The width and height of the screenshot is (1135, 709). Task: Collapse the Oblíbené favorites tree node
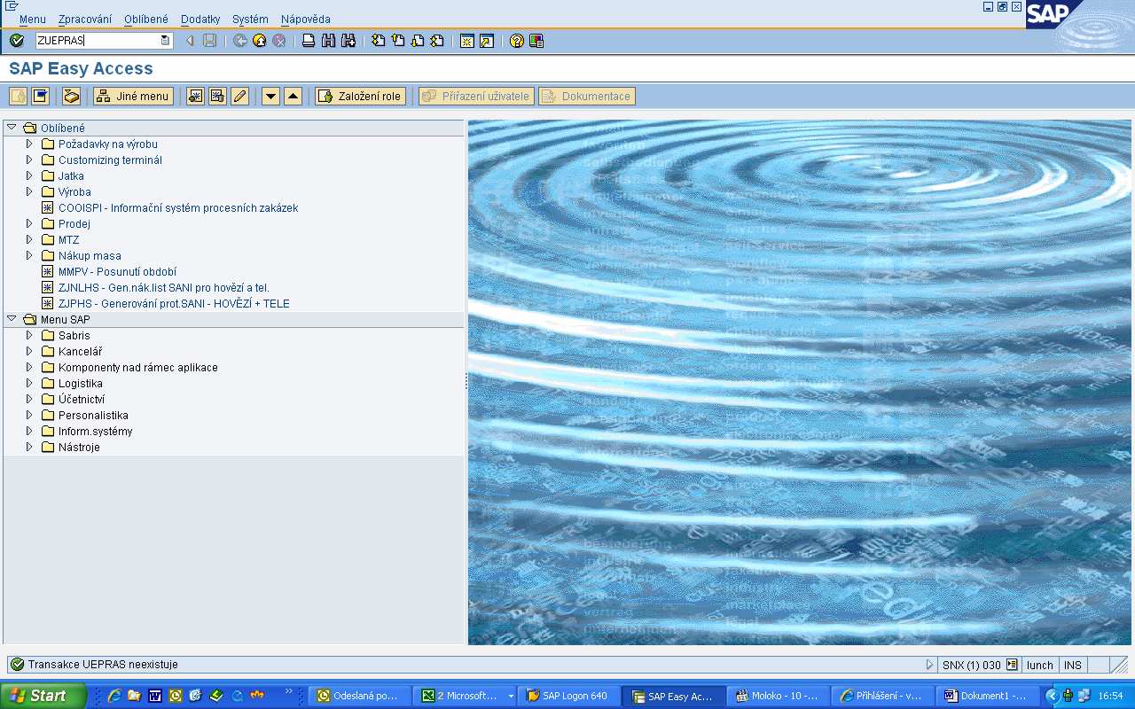point(12,128)
